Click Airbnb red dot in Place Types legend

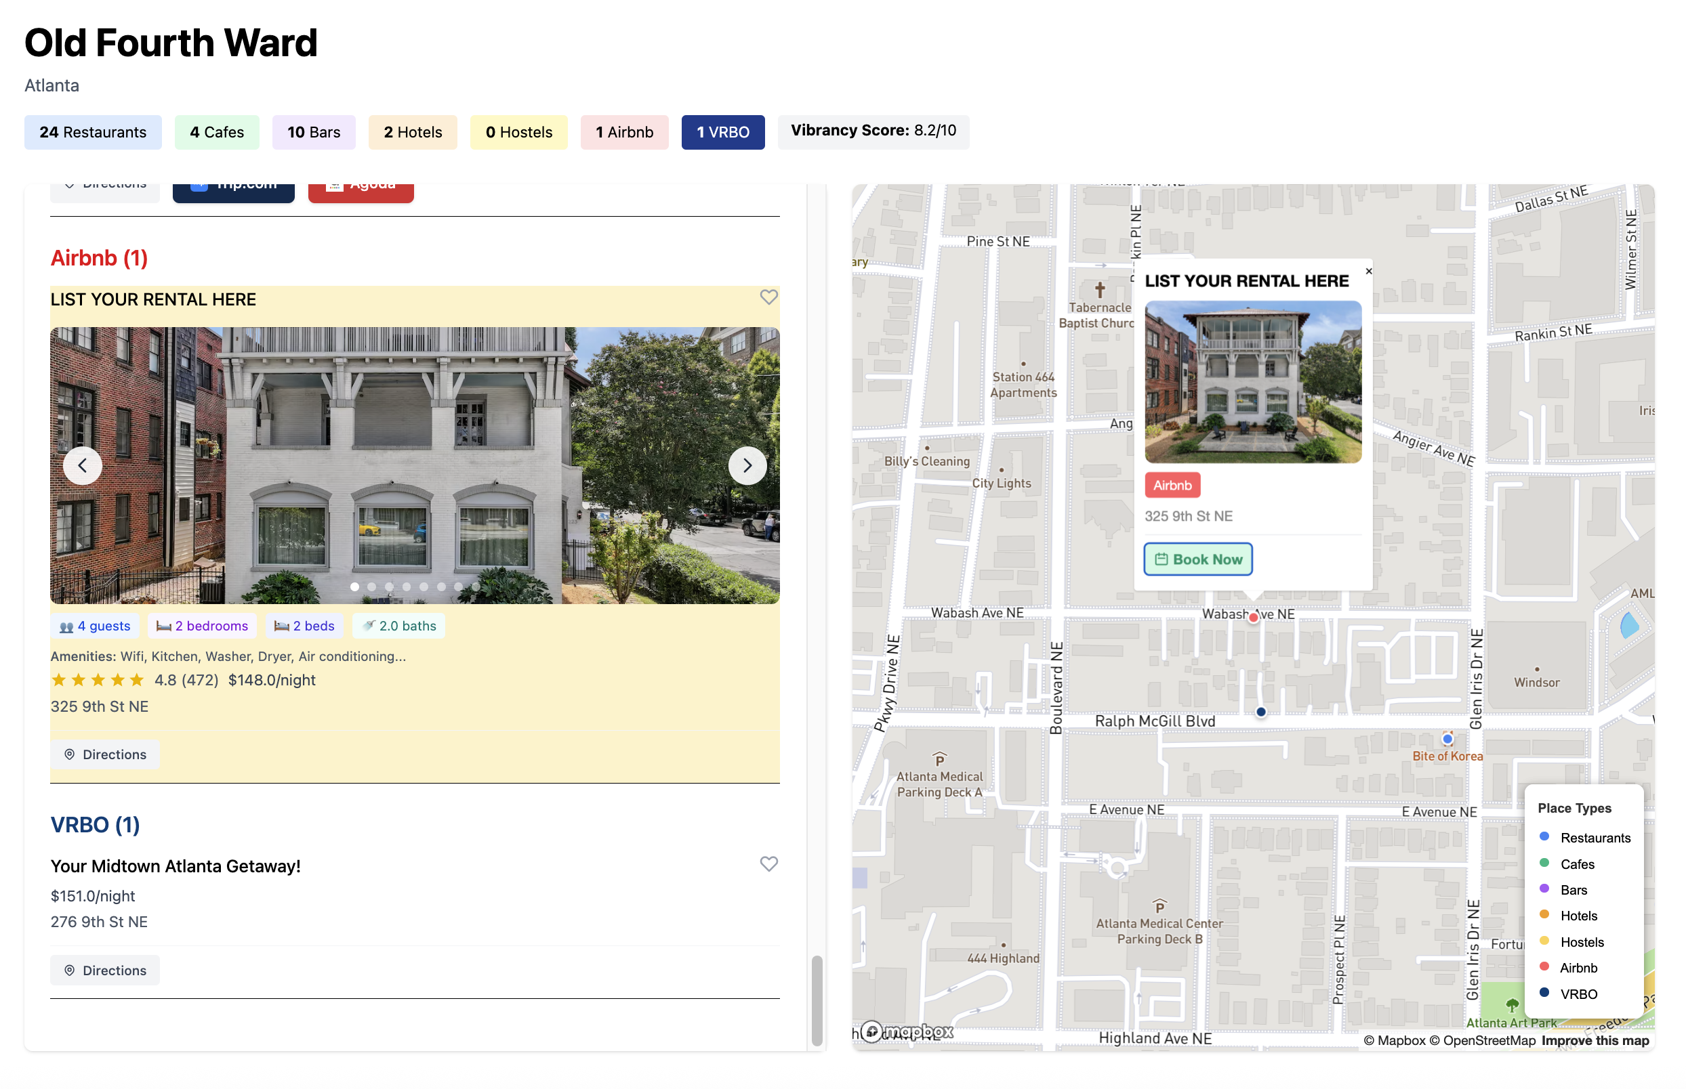(x=1544, y=966)
